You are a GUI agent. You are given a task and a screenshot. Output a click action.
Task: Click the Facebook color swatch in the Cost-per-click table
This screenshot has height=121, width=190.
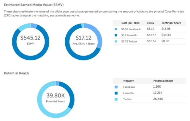115,29
